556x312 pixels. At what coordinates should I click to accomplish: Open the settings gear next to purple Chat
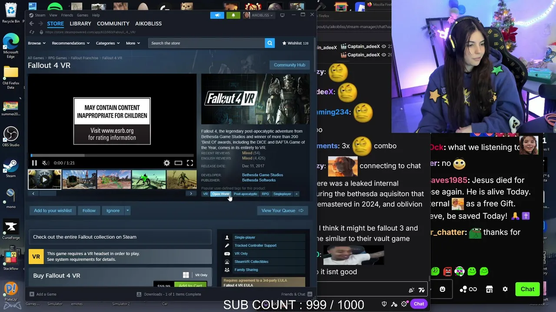point(404,304)
